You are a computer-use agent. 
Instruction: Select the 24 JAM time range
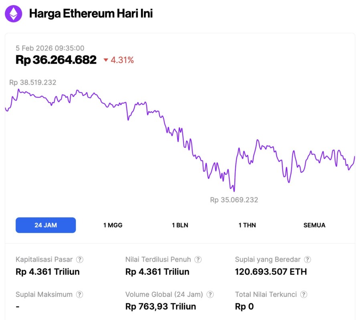pyautogui.click(x=46, y=225)
